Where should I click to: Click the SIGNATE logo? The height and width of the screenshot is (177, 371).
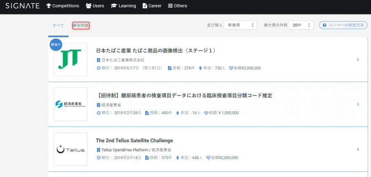pos(23,6)
